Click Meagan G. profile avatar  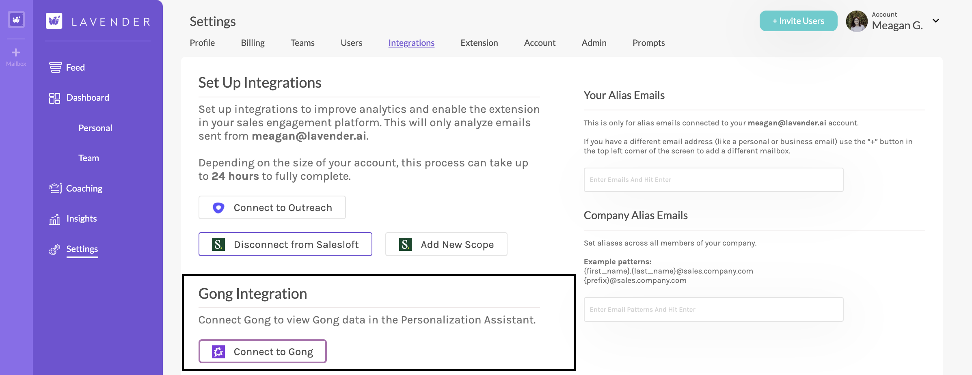857,21
